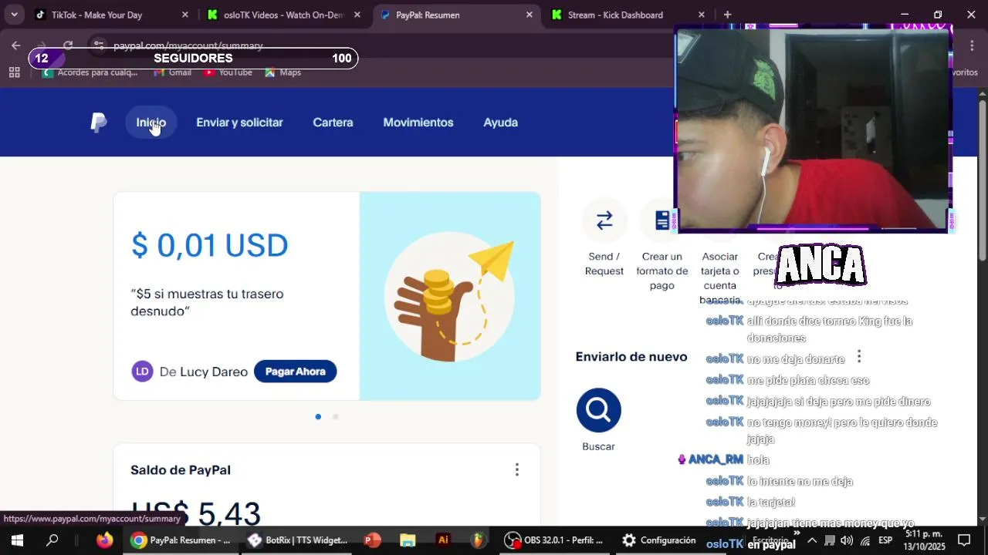Open Configuración window from taskbar

(x=659, y=540)
